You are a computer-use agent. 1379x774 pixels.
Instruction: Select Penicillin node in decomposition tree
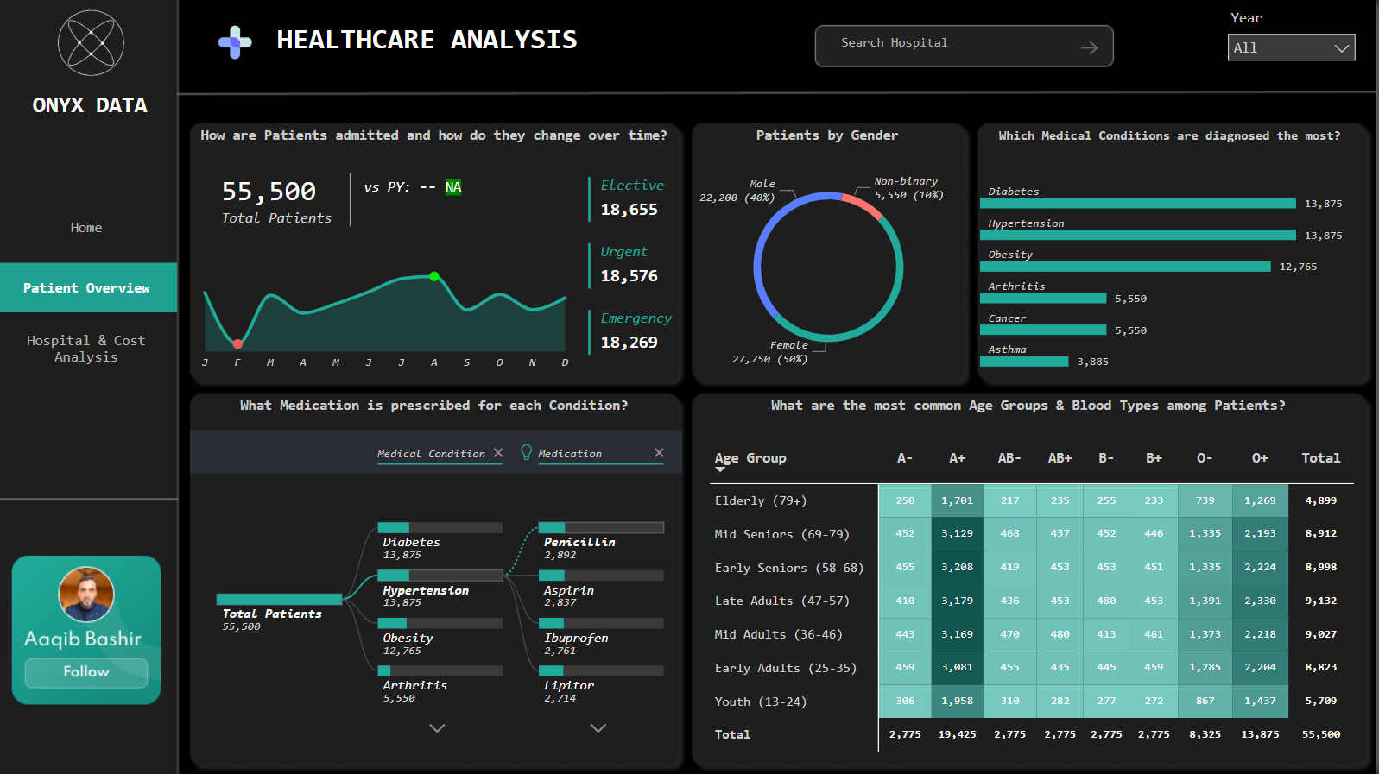point(601,541)
